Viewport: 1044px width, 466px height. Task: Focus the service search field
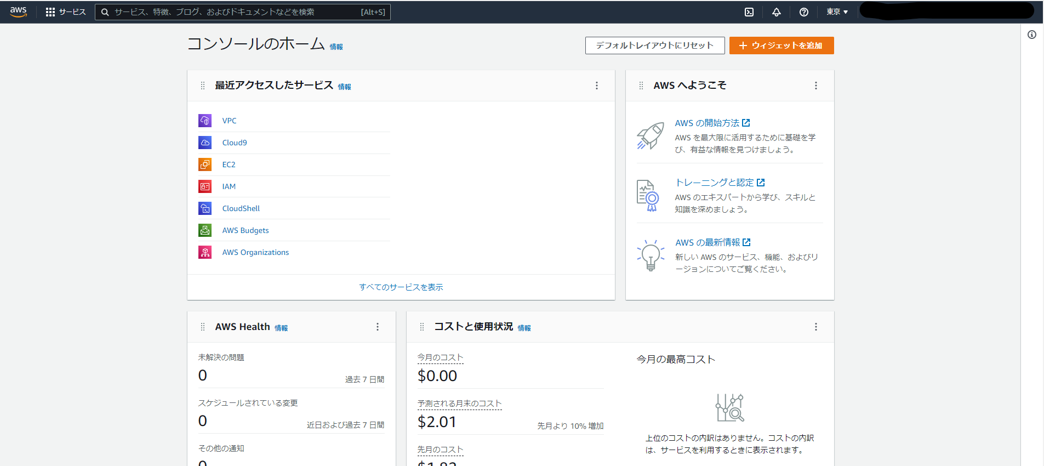coord(243,12)
